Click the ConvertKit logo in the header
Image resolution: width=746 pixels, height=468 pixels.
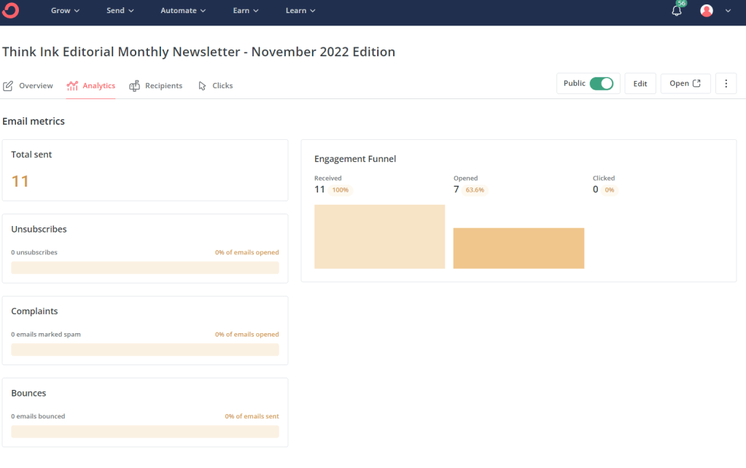click(11, 11)
